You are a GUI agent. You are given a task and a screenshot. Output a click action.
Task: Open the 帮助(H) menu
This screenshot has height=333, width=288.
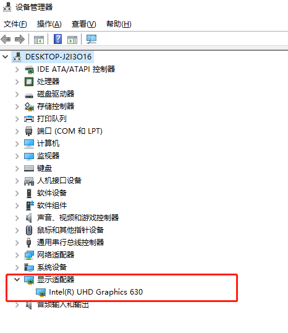point(119,24)
